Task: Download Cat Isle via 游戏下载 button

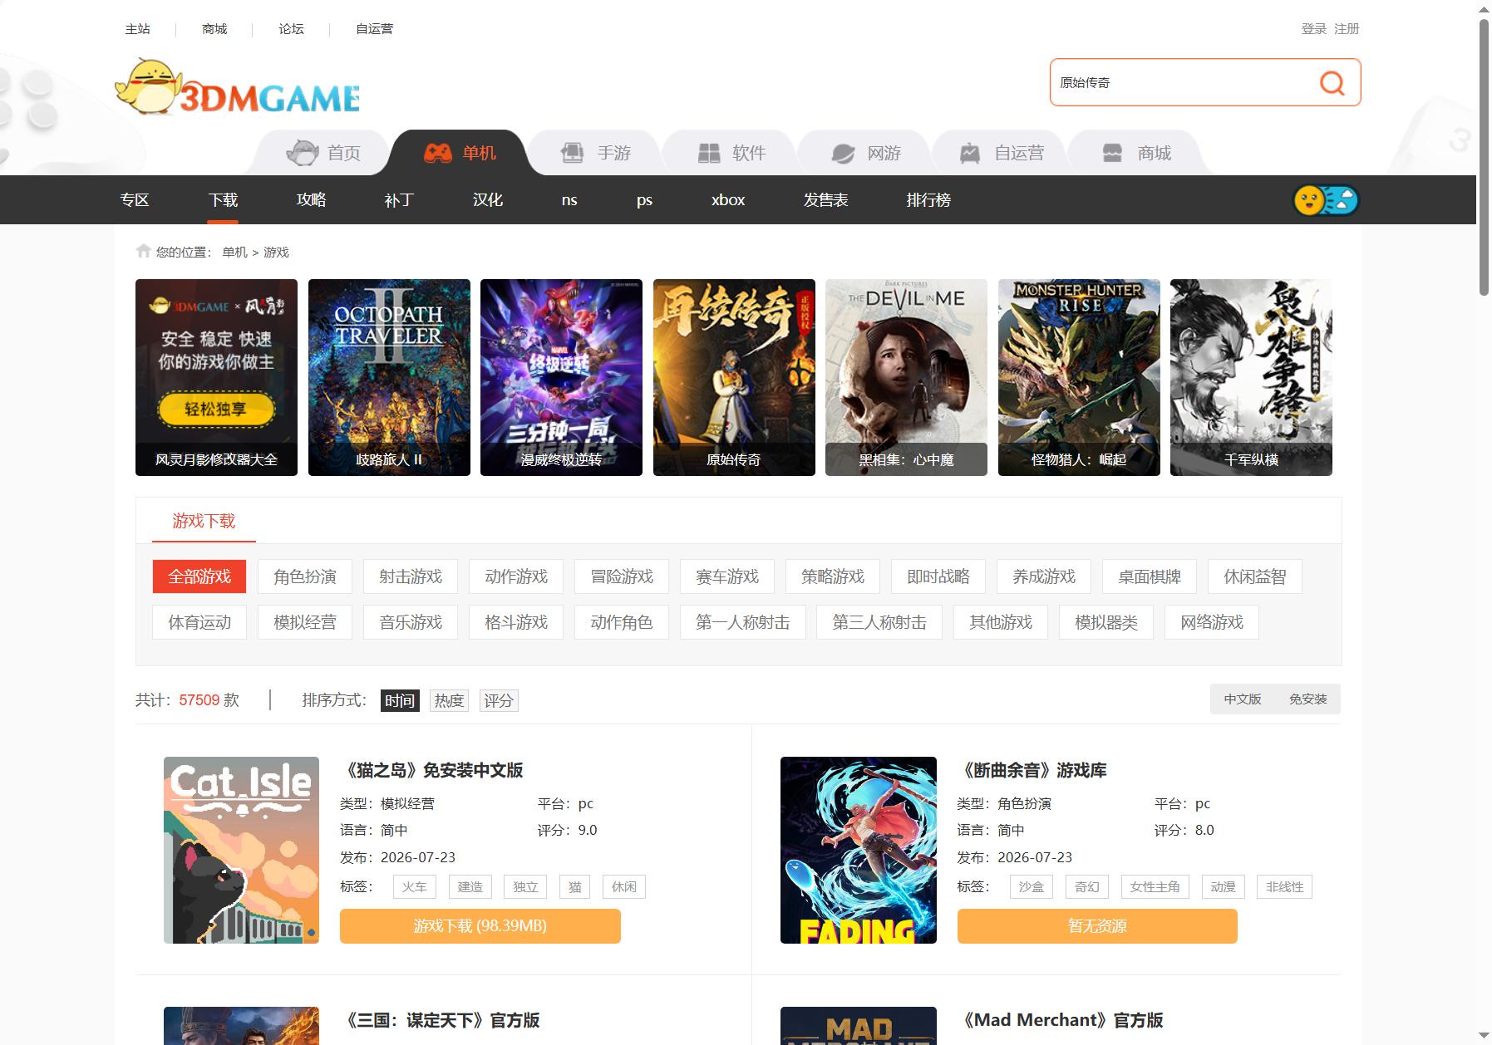Action: click(x=480, y=925)
